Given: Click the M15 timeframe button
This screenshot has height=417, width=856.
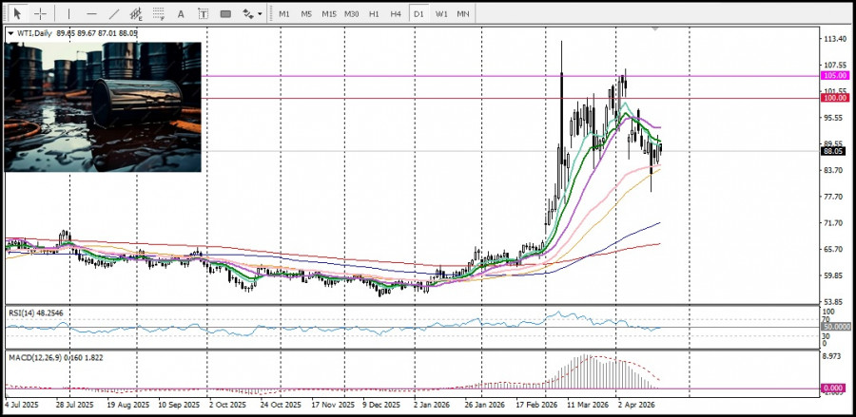Looking at the screenshot, I should click(328, 13).
